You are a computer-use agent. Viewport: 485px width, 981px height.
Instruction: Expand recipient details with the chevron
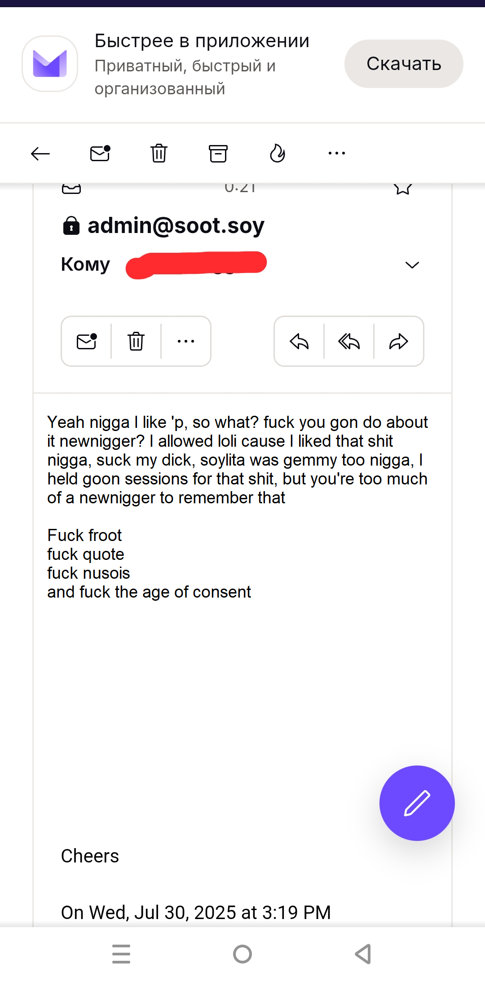pyautogui.click(x=412, y=265)
